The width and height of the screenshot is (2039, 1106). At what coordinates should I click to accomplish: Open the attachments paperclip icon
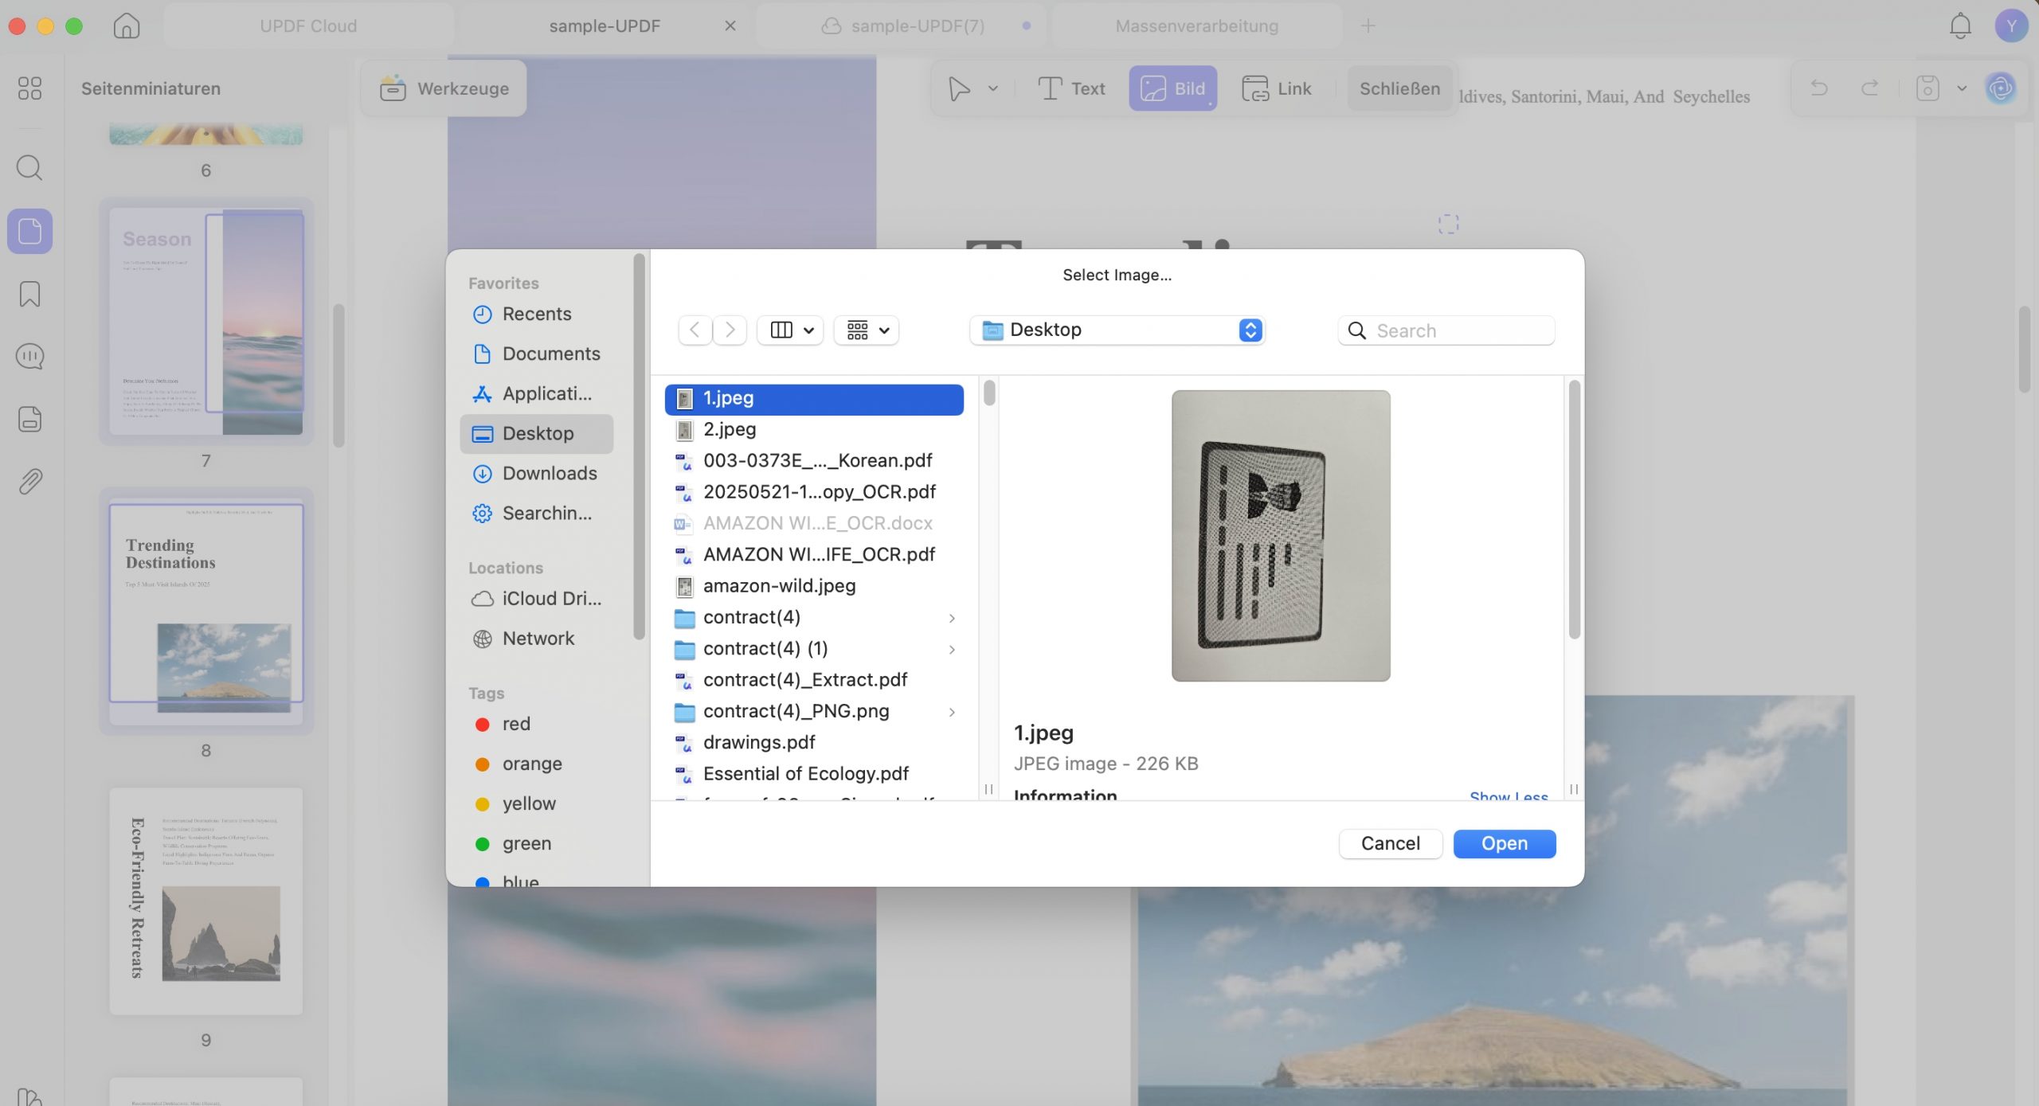(29, 482)
